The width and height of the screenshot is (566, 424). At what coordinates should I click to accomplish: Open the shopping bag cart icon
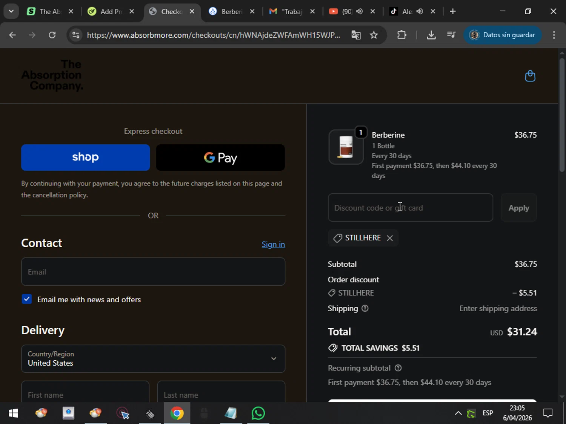530,76
